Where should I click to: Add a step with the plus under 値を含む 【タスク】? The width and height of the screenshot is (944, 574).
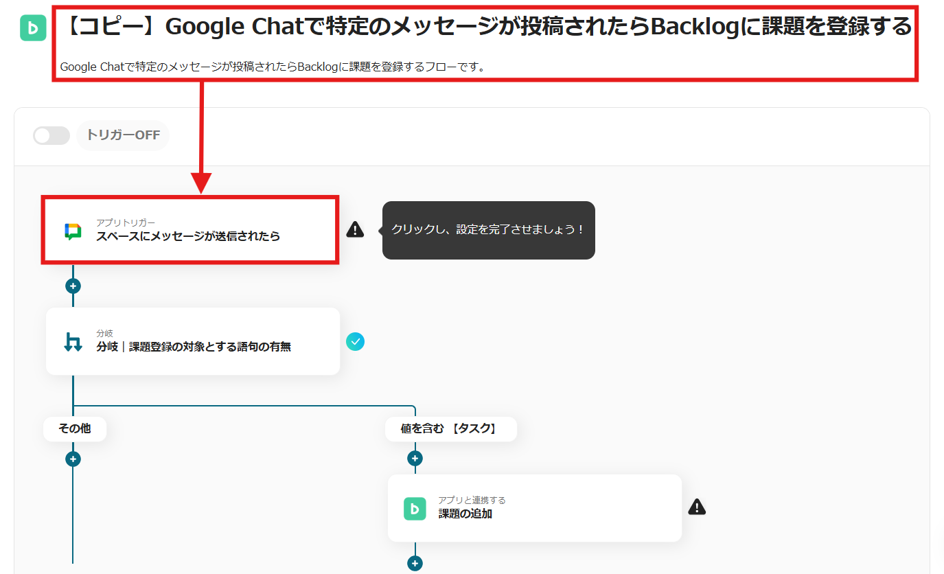point(414,459)
